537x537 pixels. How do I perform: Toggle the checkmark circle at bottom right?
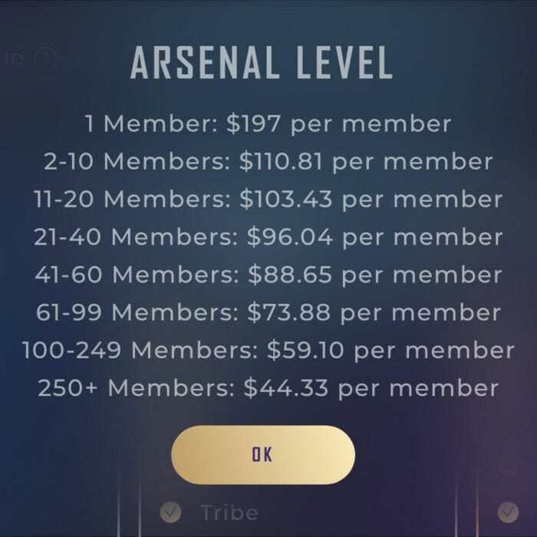point(508,512)
